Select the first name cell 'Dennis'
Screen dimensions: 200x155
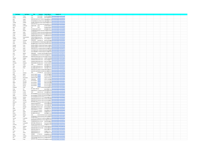click(18, 91)
